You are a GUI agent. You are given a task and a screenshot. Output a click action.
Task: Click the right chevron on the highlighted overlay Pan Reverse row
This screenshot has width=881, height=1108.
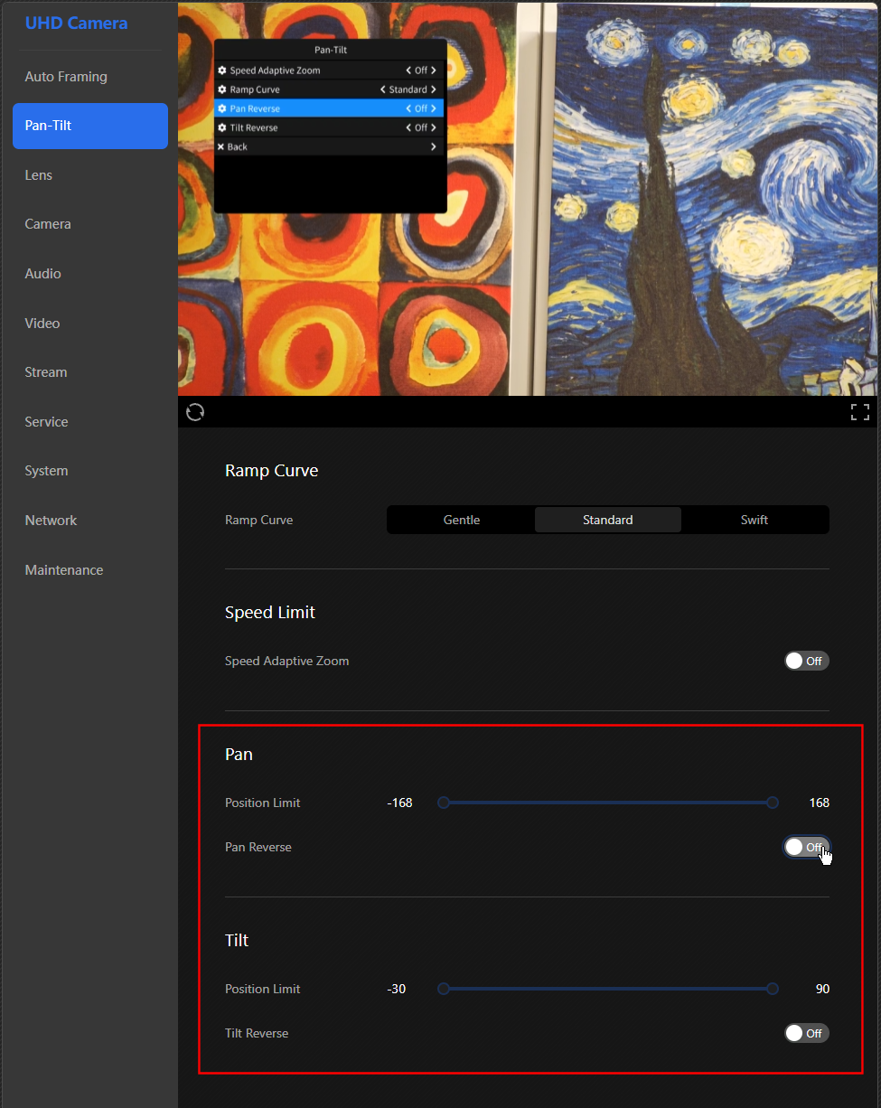(434, 108)
